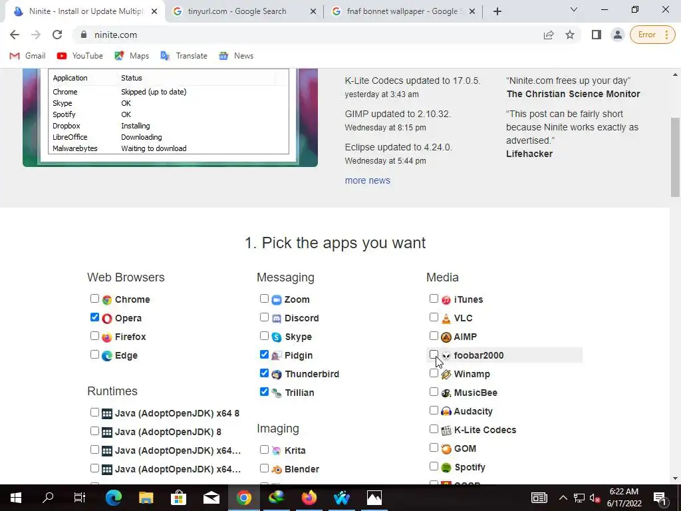The width and height of the screenshot is (681, 511).
Task: Switch to the fnaf bonnet wallpaper tab
Action: [x=402, y=11]
